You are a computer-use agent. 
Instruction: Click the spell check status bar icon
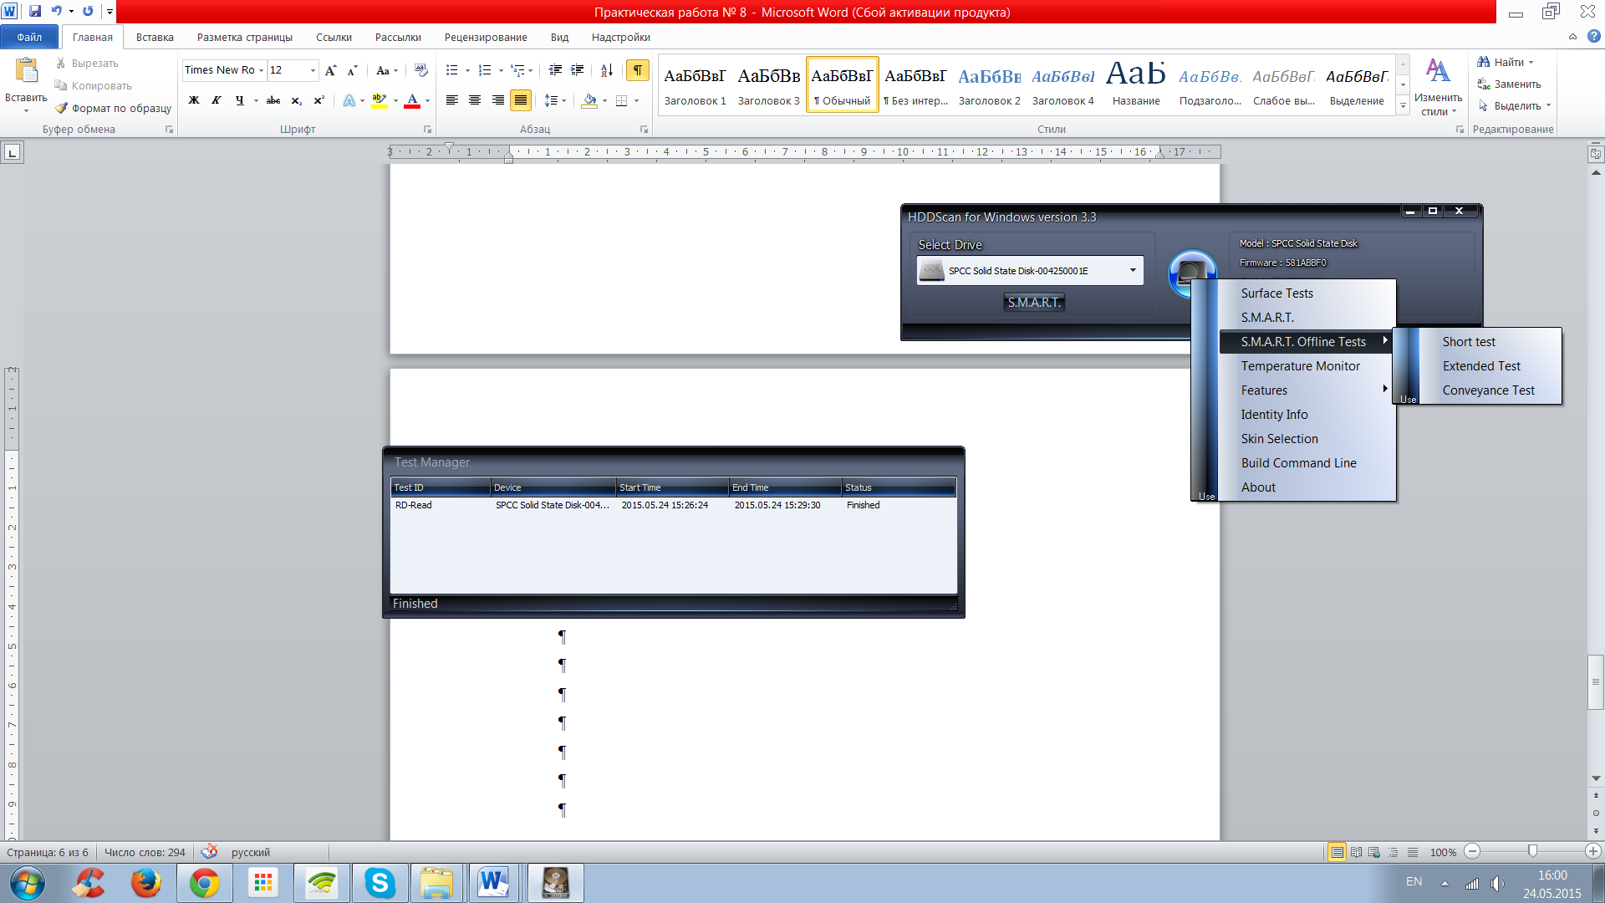pos(209,852)
